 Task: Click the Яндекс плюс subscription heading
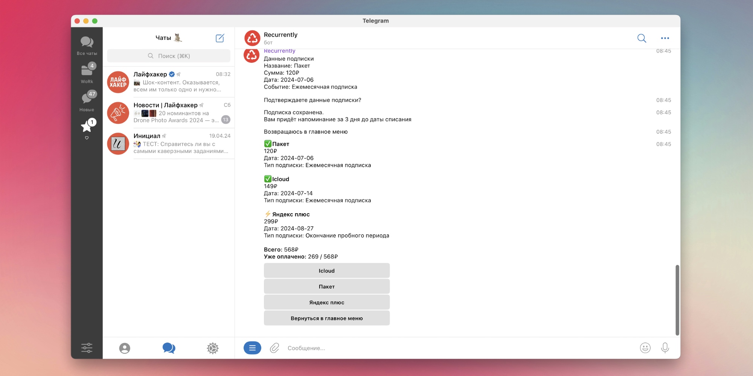[287, 214]
